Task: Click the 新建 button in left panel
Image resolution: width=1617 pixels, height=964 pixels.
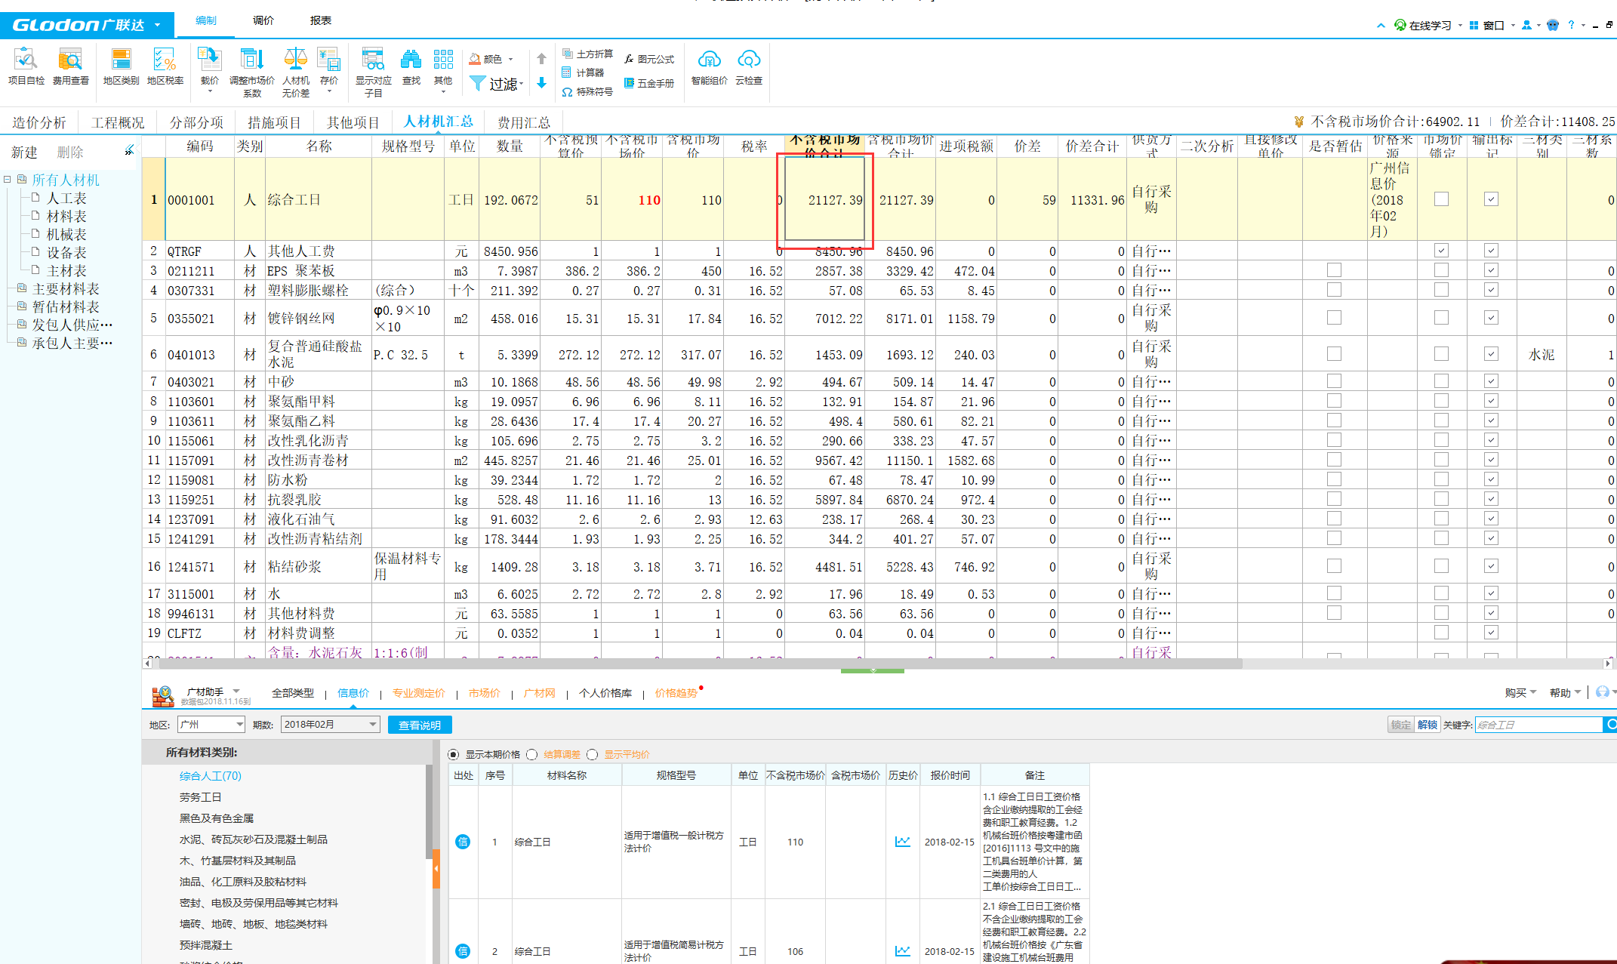Action: 24,152
